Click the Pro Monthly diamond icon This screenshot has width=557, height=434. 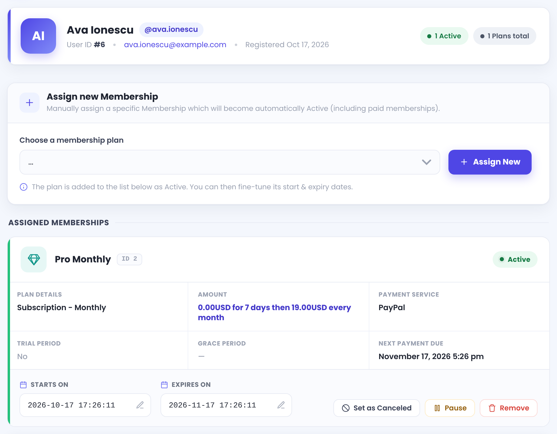pyautogui.click(x=34, y=259)
